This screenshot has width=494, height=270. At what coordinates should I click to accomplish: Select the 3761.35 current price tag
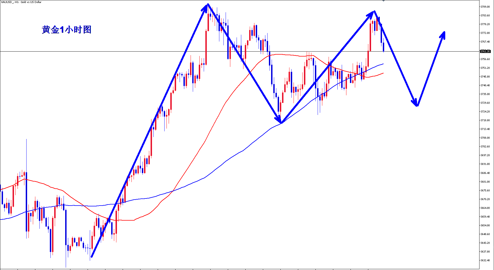[485, 51]
